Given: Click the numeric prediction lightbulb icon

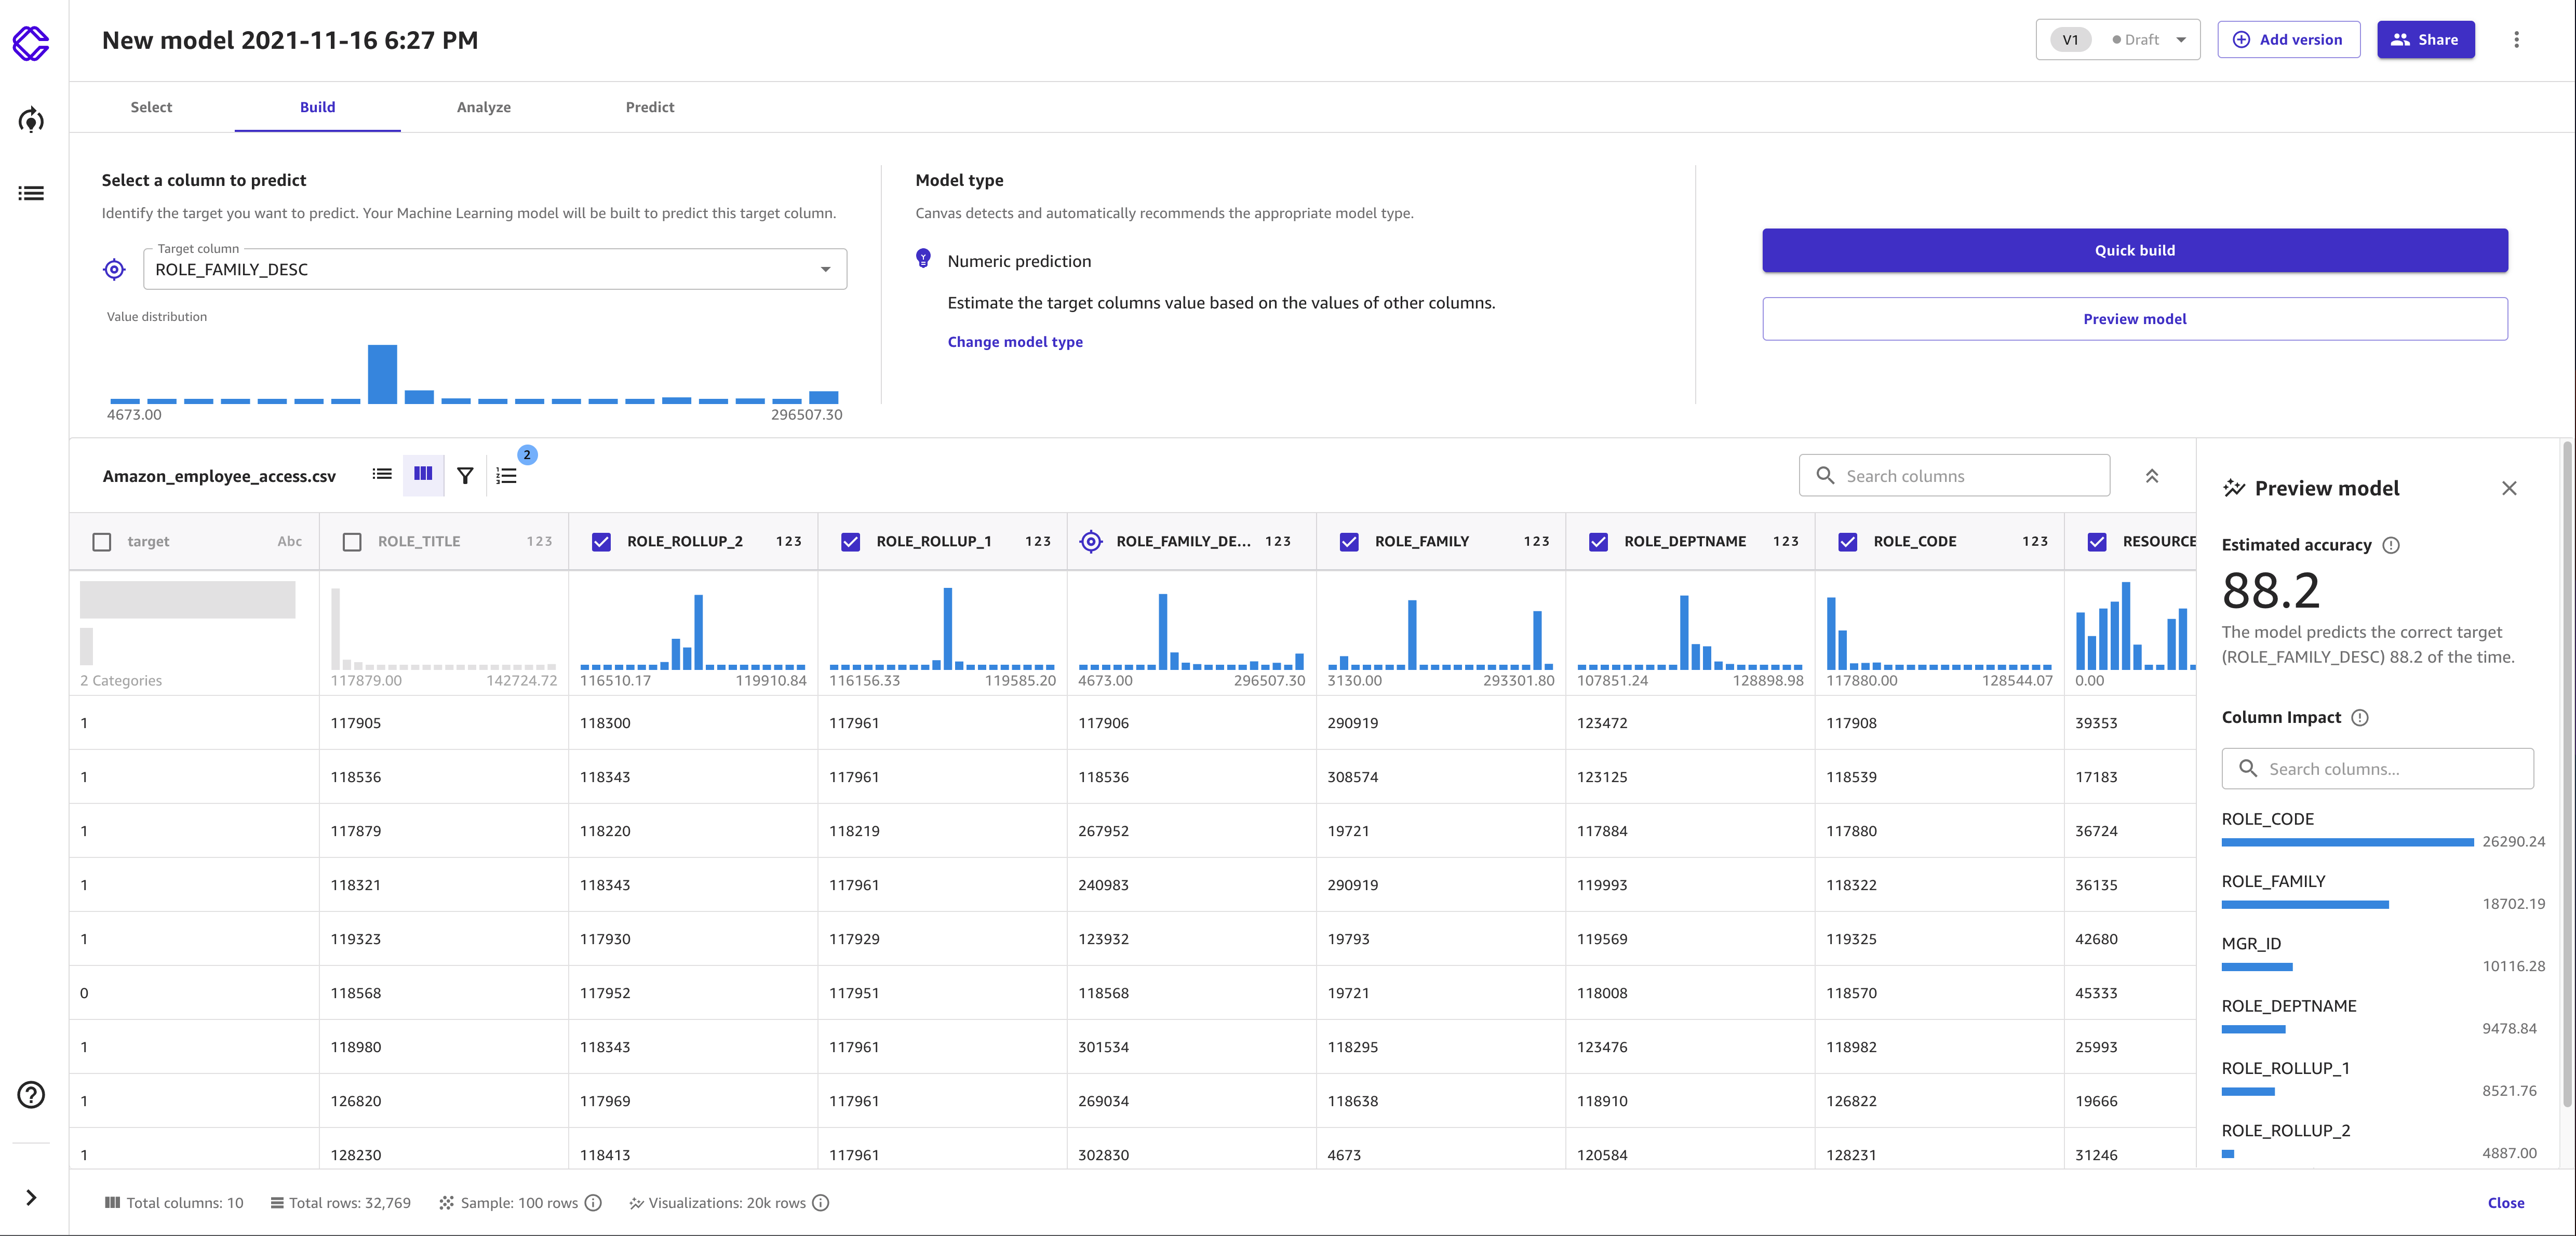Looking at the screenshot, I should (923, 260).
